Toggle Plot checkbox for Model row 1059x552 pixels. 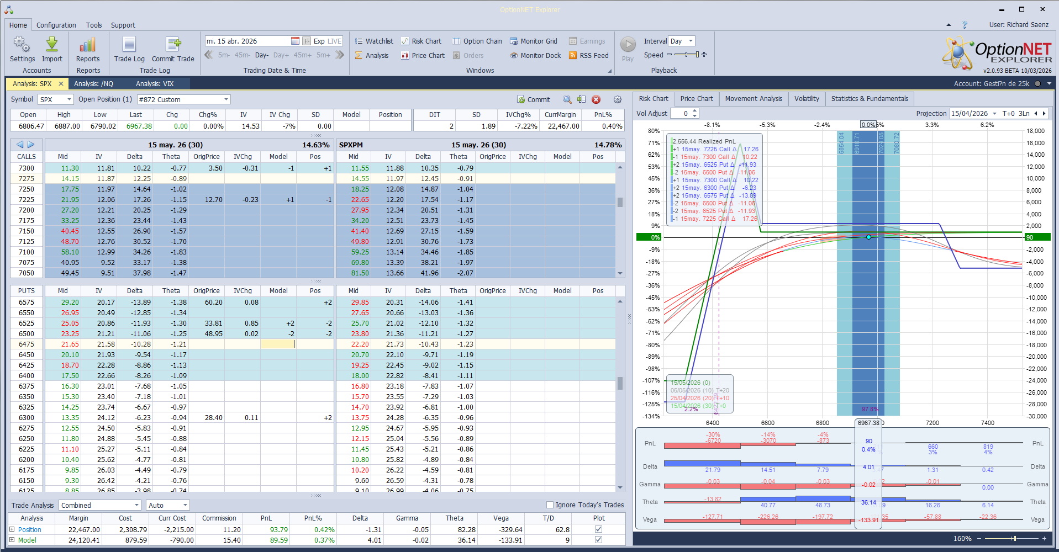coord(598,540)
